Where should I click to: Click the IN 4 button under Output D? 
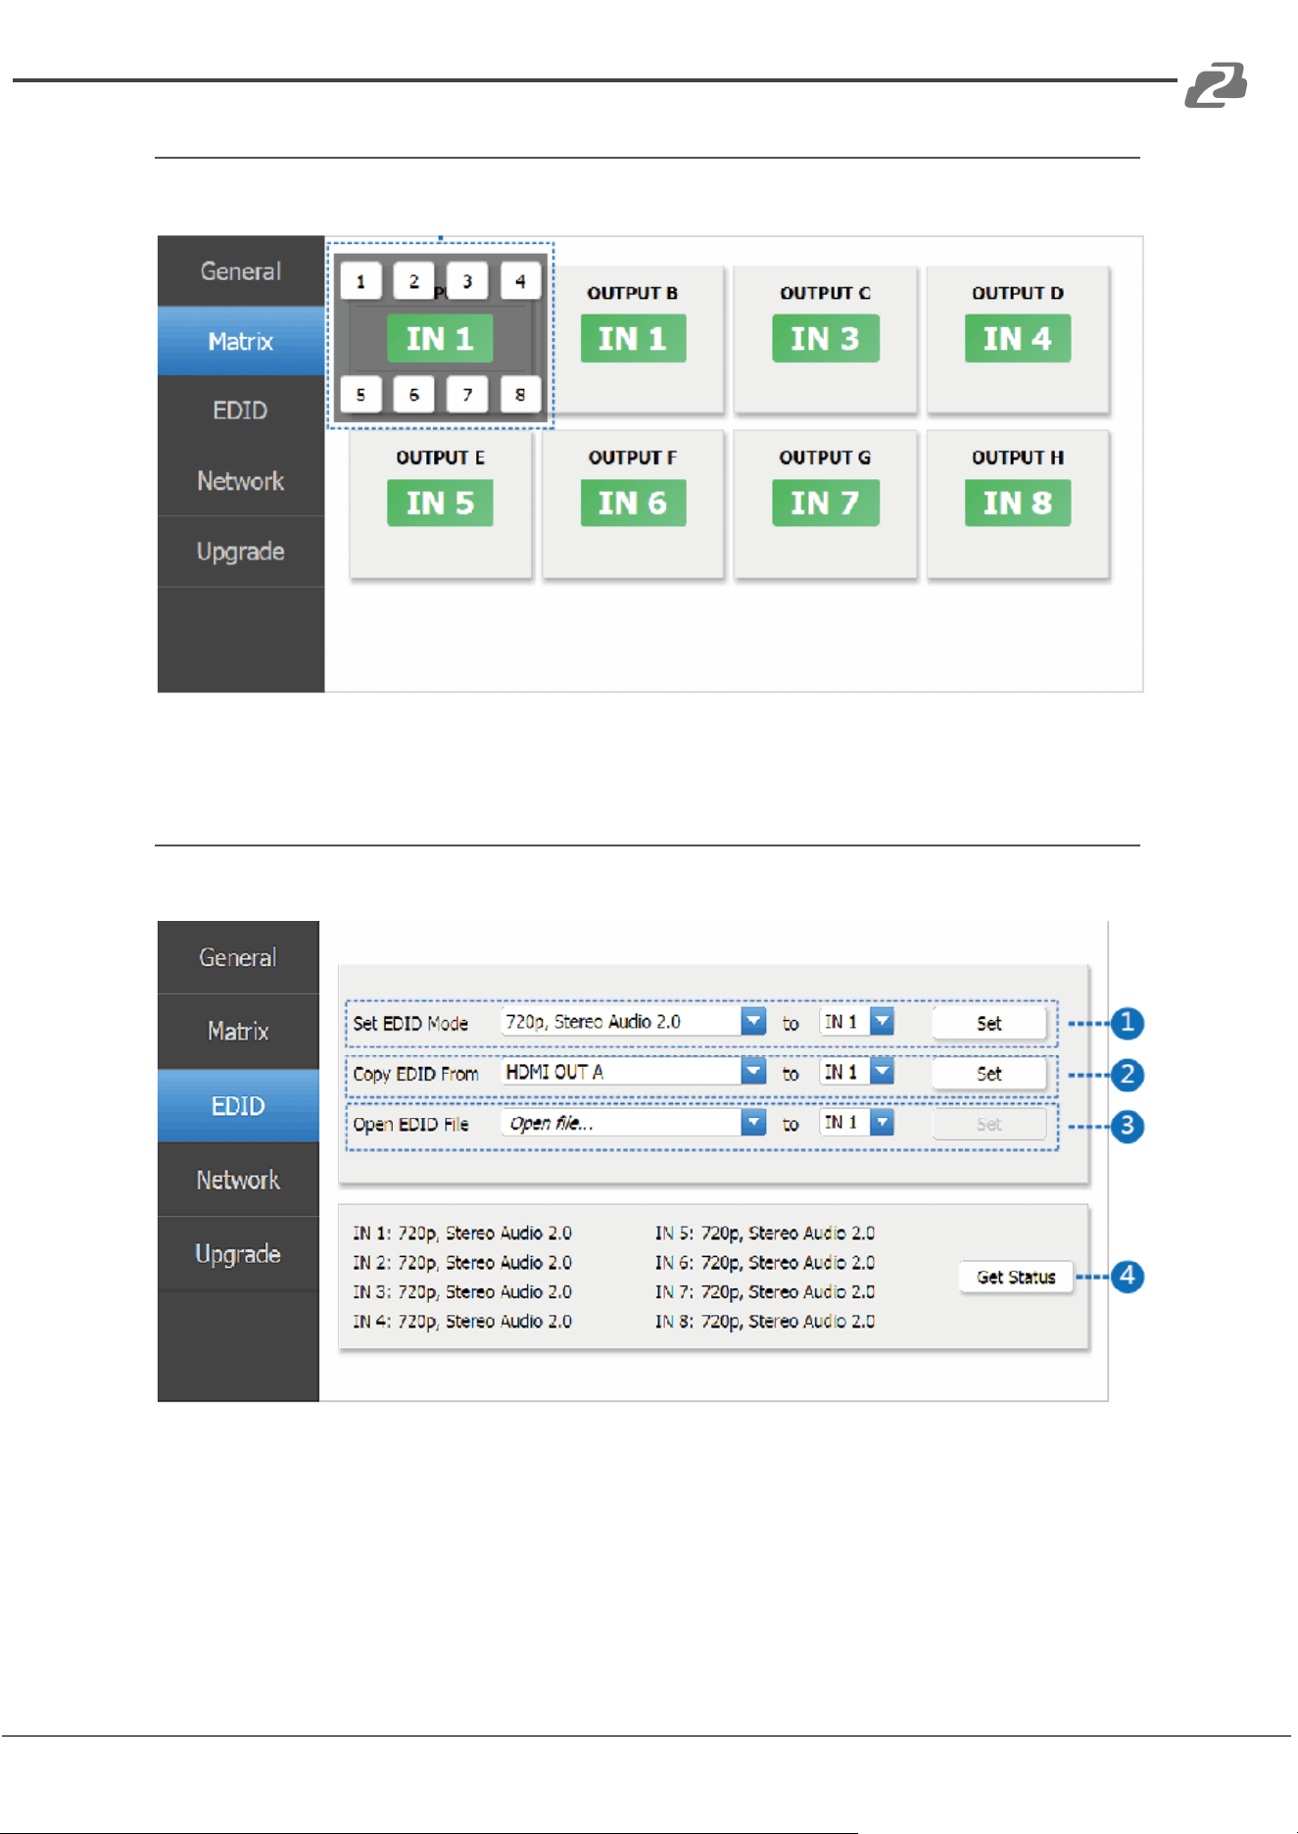[x=1017, y=338]
